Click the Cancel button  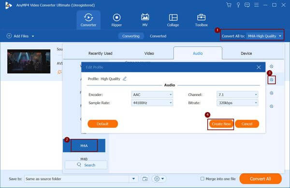click(247, 124)
